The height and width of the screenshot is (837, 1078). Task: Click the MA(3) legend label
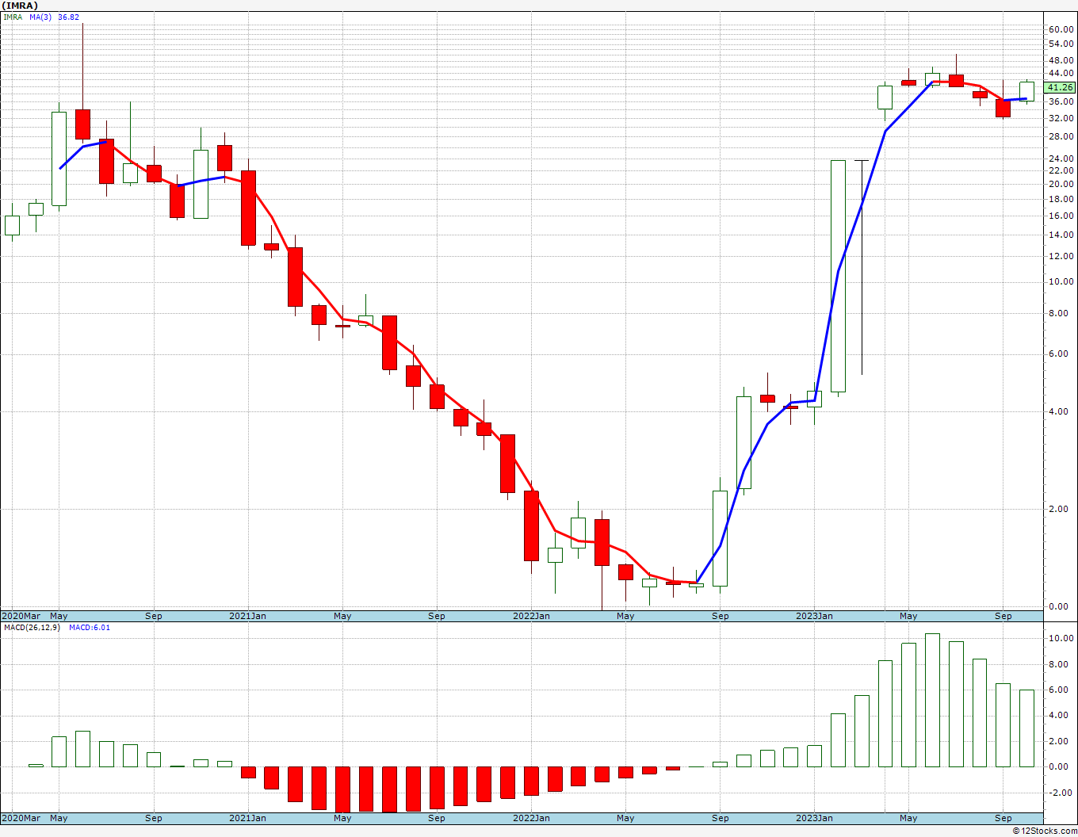40,17
